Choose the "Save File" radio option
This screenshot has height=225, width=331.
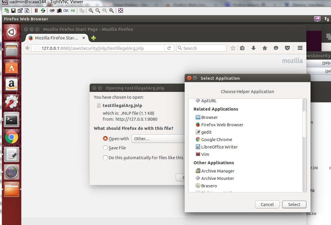[105, 148]
